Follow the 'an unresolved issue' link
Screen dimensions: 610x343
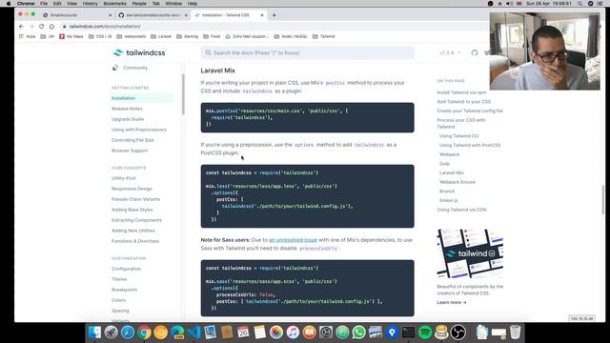coord(293,240)
